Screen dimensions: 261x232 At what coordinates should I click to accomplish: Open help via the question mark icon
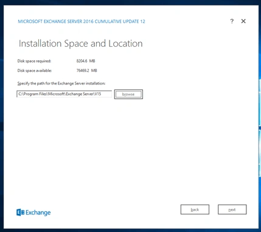pyautogui.click(x=232, y=21)
